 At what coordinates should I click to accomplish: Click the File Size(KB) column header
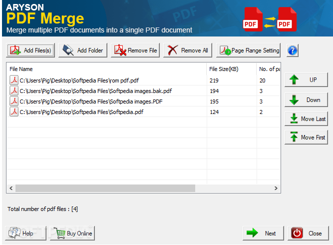[232, 69]
